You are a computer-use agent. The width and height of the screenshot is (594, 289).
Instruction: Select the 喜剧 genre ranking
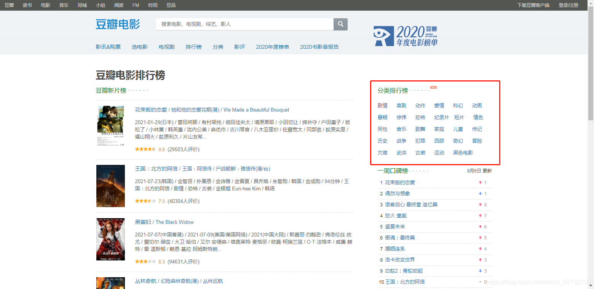click(401, 105)
